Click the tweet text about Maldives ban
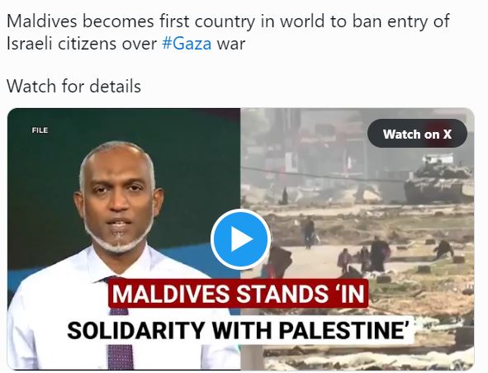488x373 pixels. coord(228,32)
